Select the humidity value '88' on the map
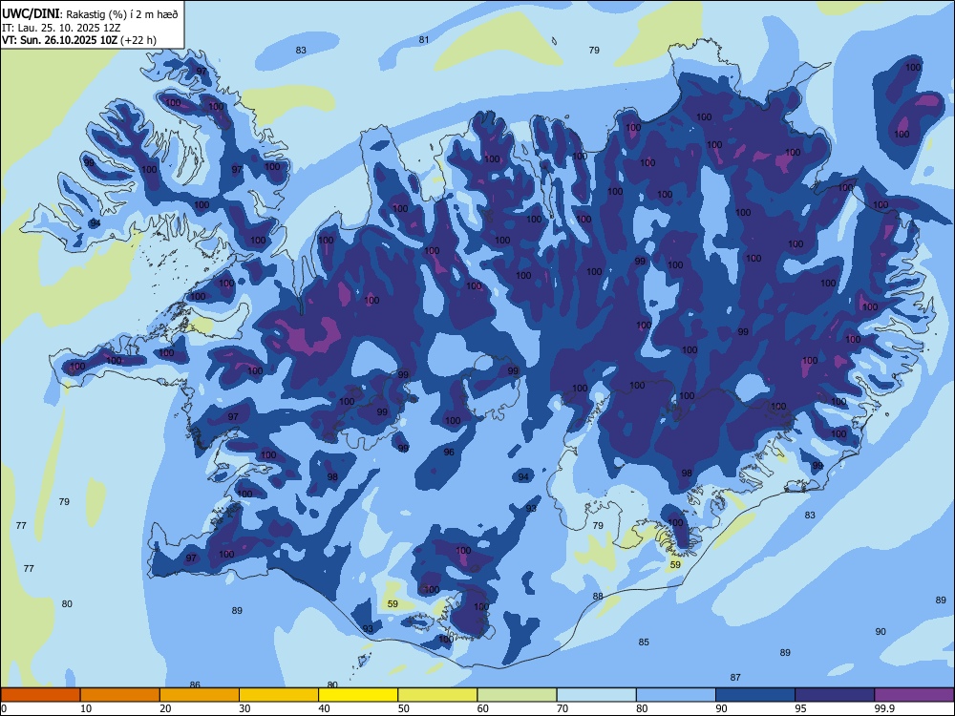This screenshot has width=955, height=716. click(x=598, y=596)
